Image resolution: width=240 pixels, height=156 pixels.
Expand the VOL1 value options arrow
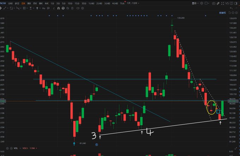(x=36, y=148)
